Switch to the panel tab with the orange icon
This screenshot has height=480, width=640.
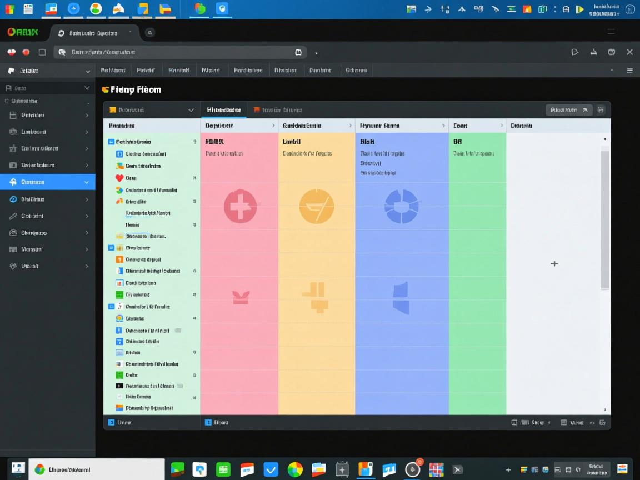[x=278, y=110]
